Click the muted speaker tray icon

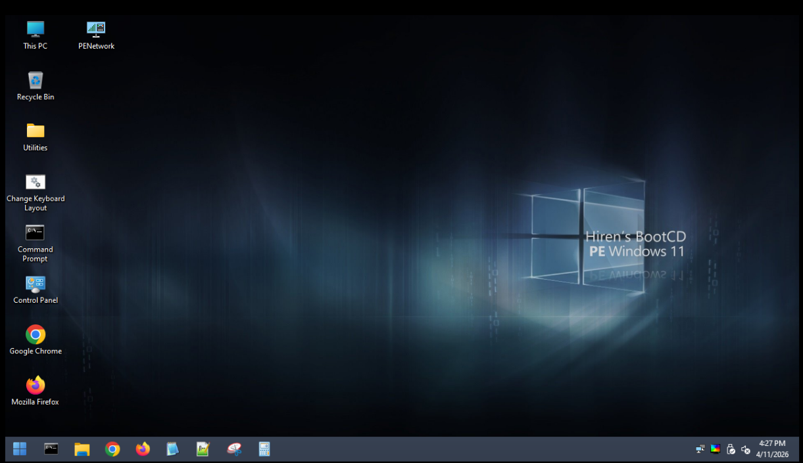(746, 449)
